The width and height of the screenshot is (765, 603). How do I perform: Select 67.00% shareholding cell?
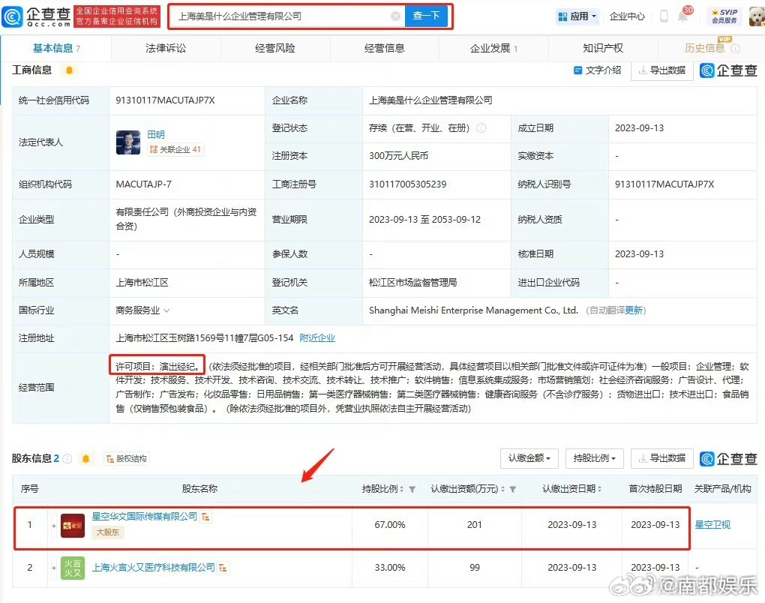(x=390, y=525)
